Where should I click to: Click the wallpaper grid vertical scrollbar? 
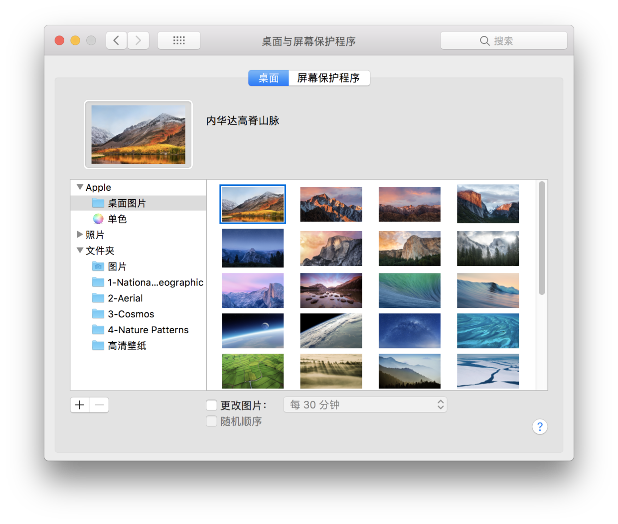(542, 238)
